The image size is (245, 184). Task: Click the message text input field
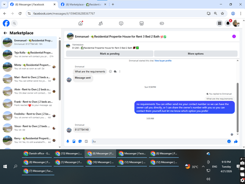(158, 141)
